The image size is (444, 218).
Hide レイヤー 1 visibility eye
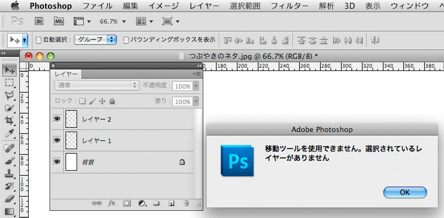(x=57, y=140)
